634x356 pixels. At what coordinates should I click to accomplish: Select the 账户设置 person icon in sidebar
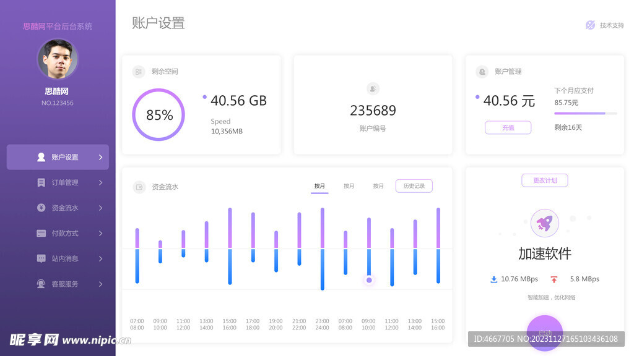[40, 156]
